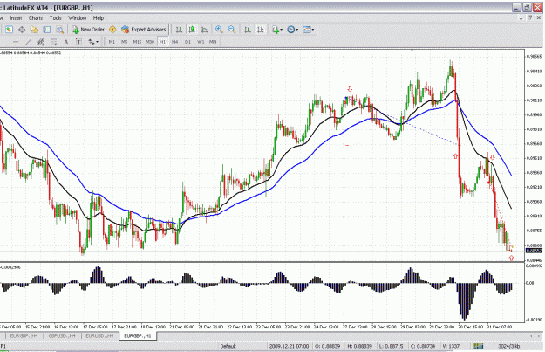Open the Periods clock dropdown

[293, 30]
